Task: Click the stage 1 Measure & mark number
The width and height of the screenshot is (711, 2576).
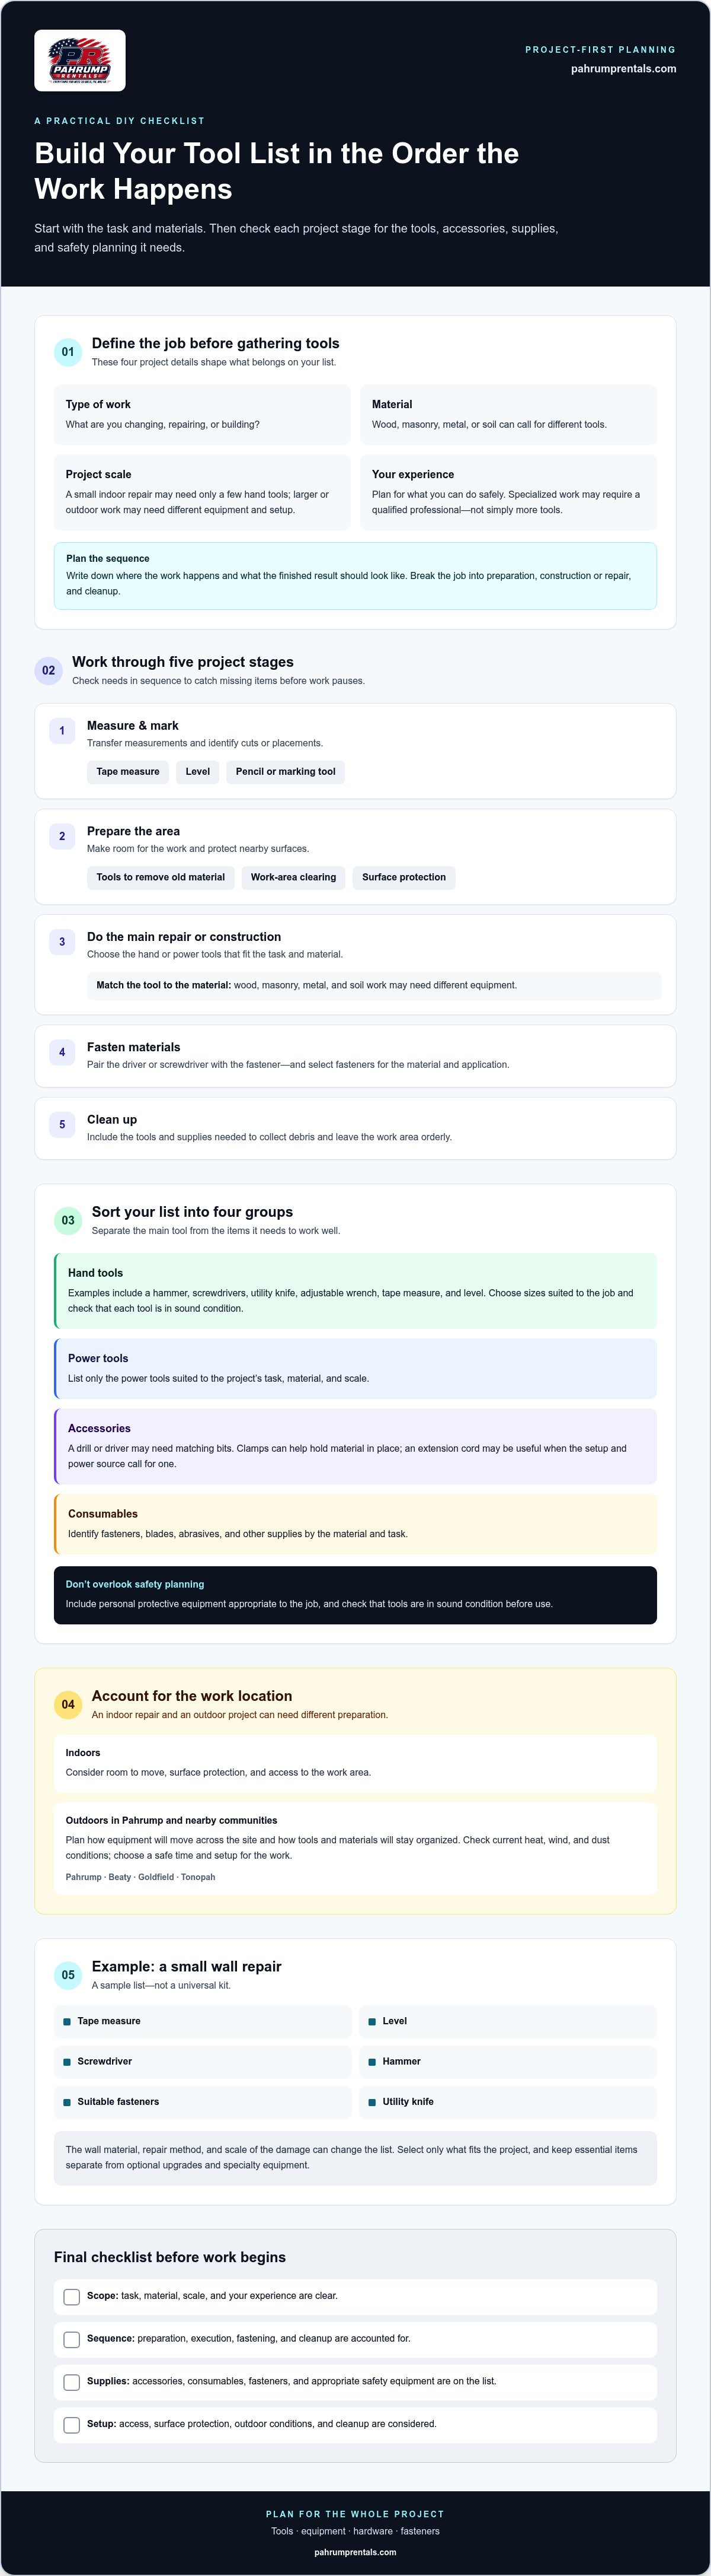Action: tap(62, 731)
